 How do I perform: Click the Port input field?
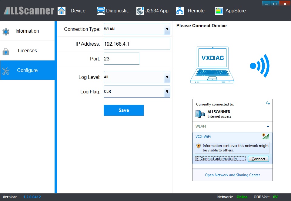point(122,59)
